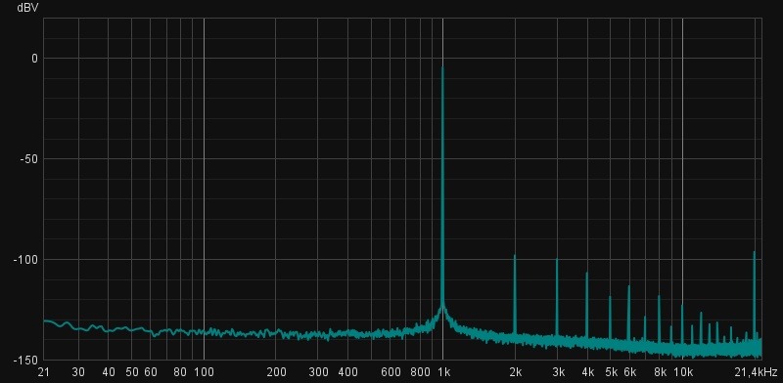Click the 5k frequency axis label

tap(611, 372)
